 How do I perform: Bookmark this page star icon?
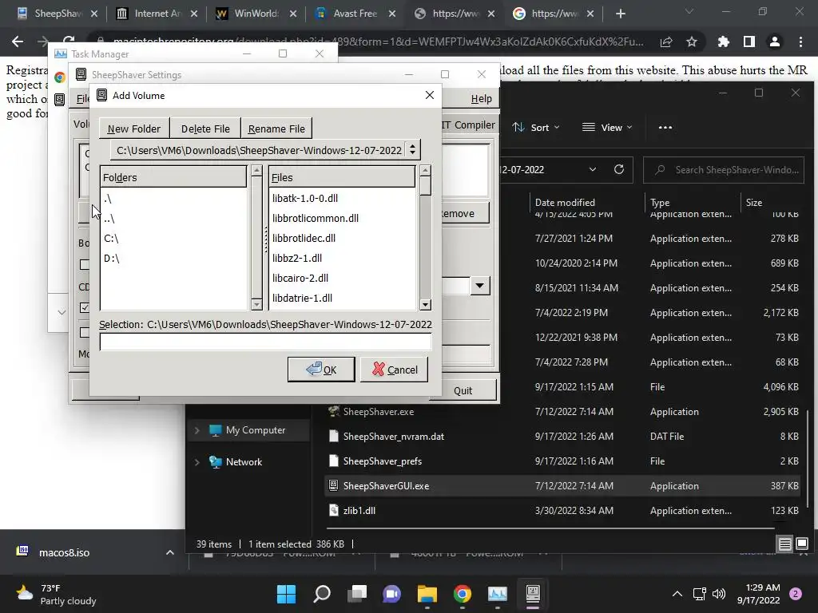pyautogui.click(x=692, y=42)
